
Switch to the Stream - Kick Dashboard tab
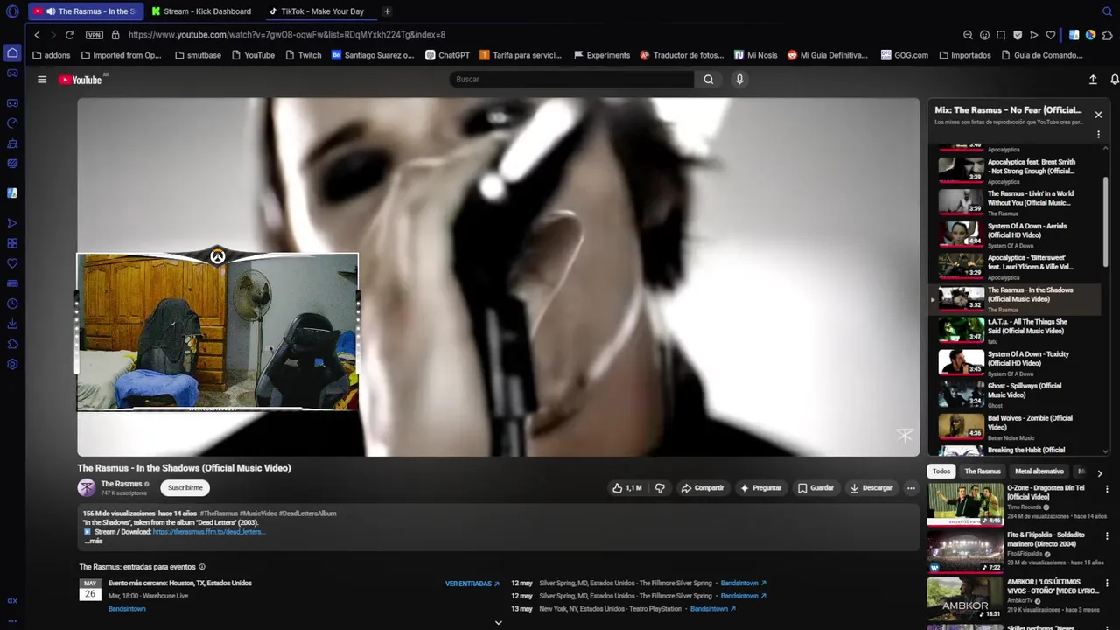click(x=201, y=11)
